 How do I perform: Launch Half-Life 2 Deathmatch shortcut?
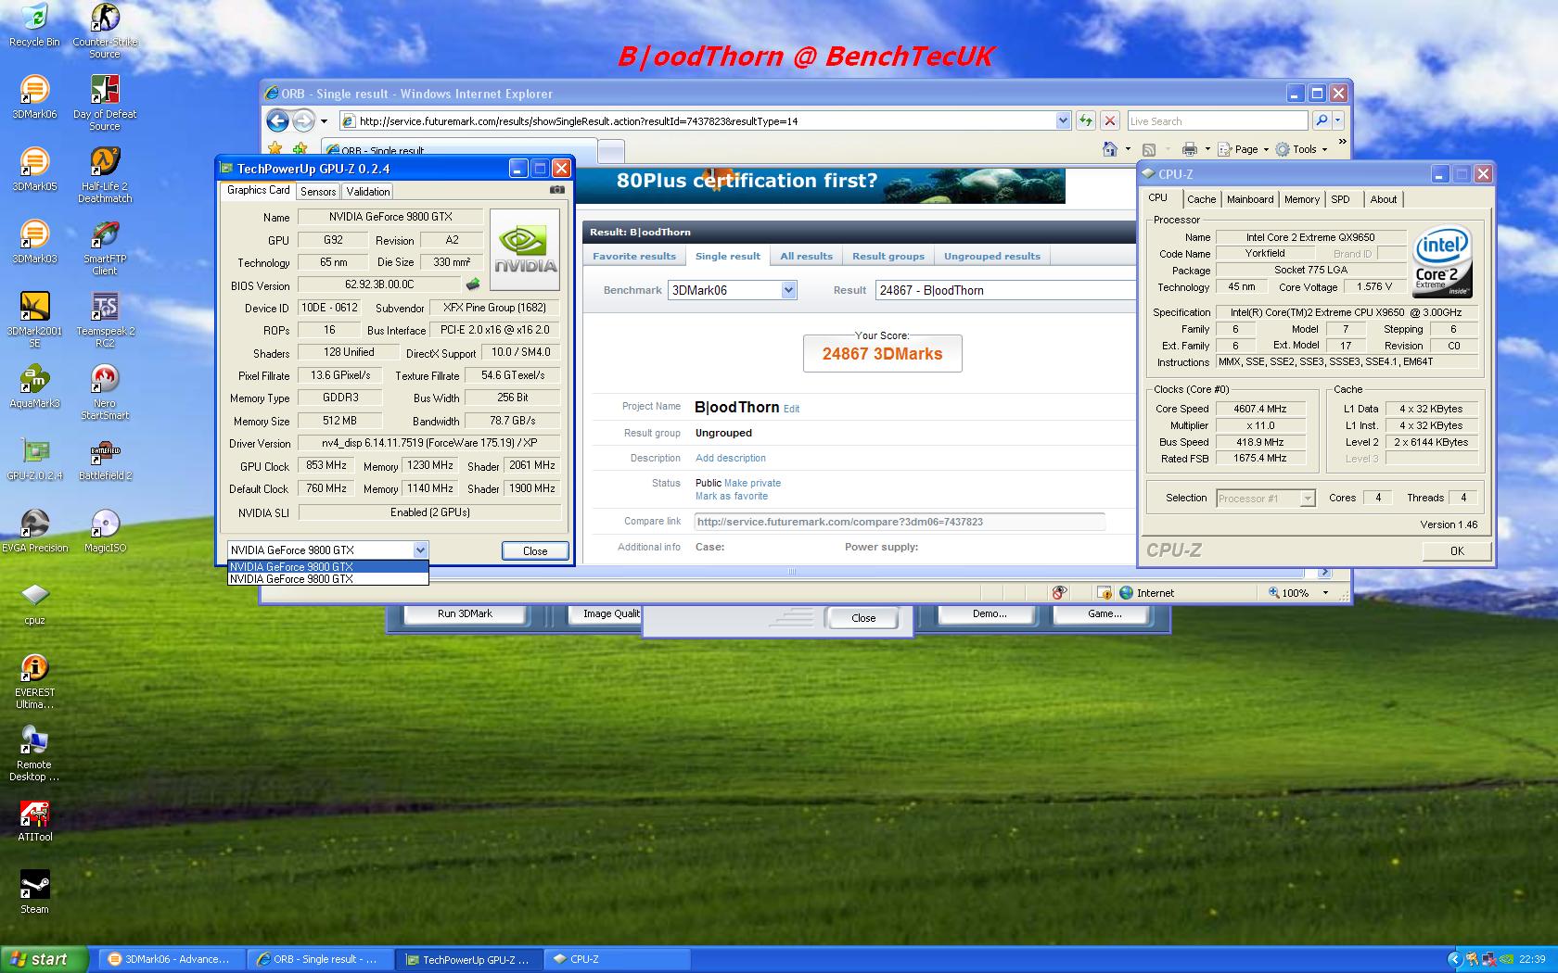coord(105,174)
